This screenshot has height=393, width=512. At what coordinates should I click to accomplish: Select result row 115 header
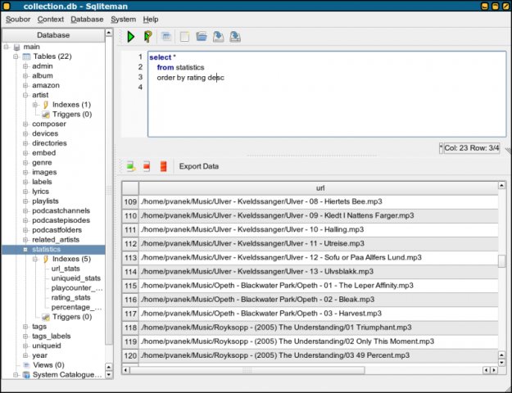tap(129, 286)
